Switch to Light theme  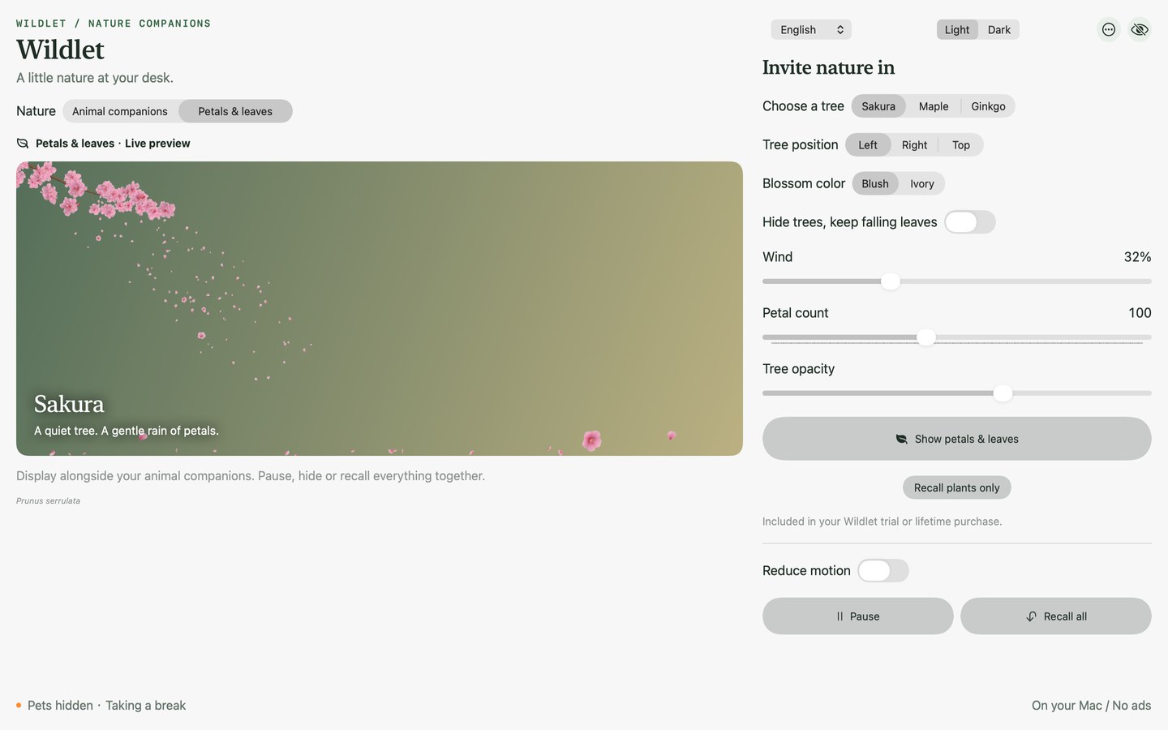coord(956,30)
